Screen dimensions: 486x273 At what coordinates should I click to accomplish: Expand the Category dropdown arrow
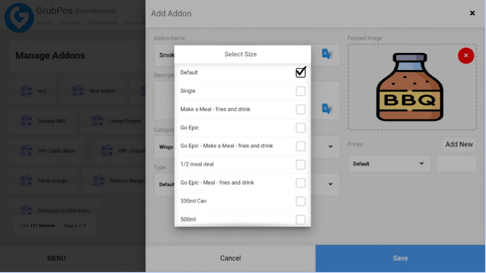tap(330, 146)
